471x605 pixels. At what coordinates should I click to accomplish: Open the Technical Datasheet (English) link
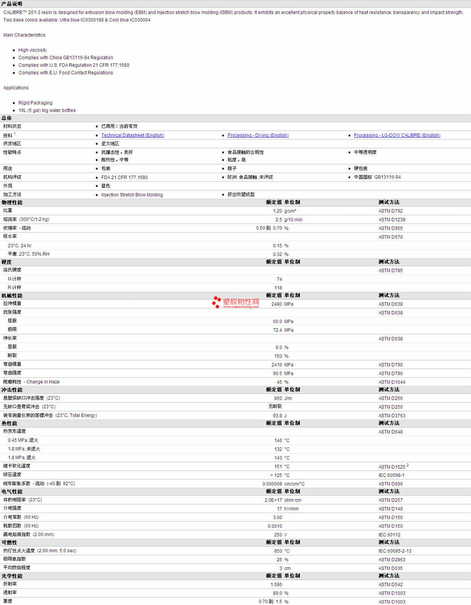pyautogui.click(x=133, y=135)
